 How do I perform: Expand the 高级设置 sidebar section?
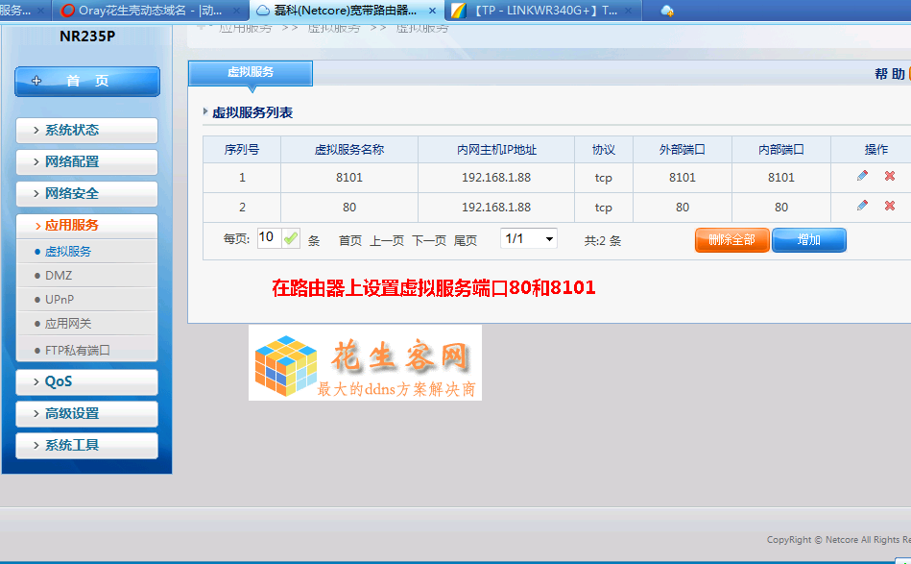[x=86, y=413]
